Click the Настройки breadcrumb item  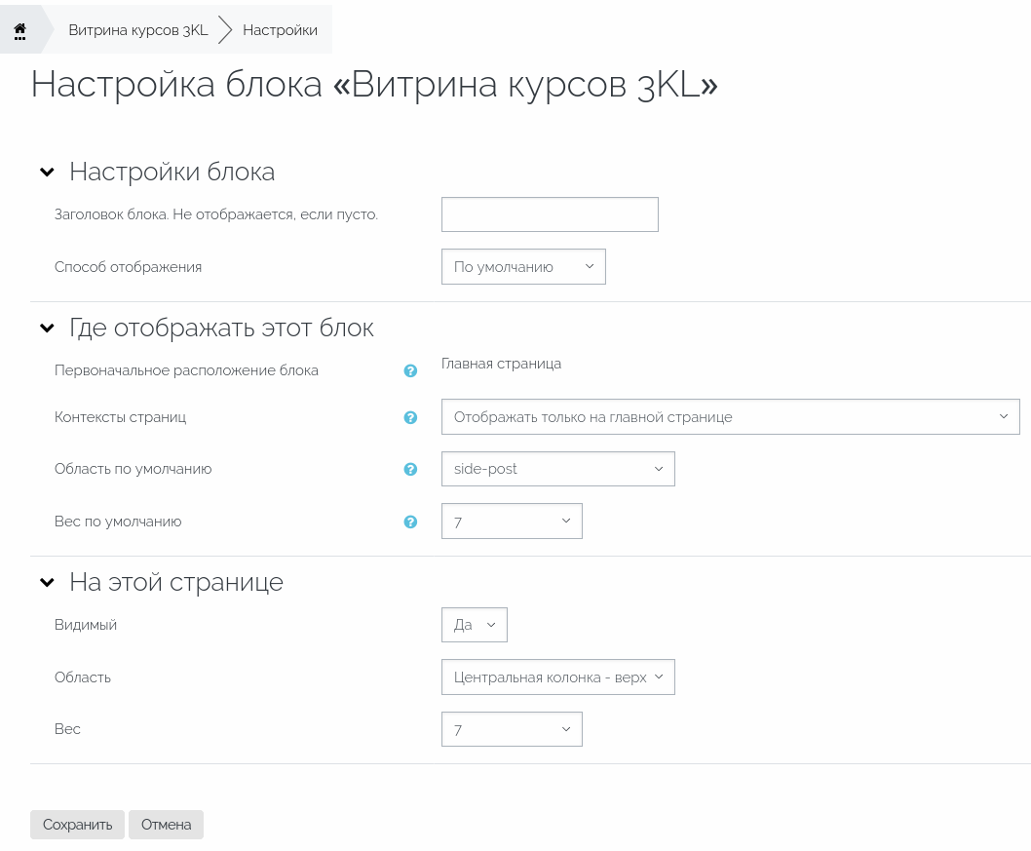pos(280,30)
